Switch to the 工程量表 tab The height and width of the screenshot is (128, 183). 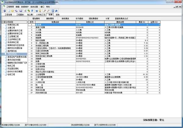pos(20,15)
